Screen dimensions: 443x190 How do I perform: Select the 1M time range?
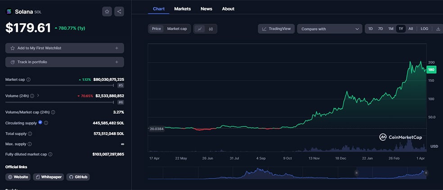coord(391,29)
